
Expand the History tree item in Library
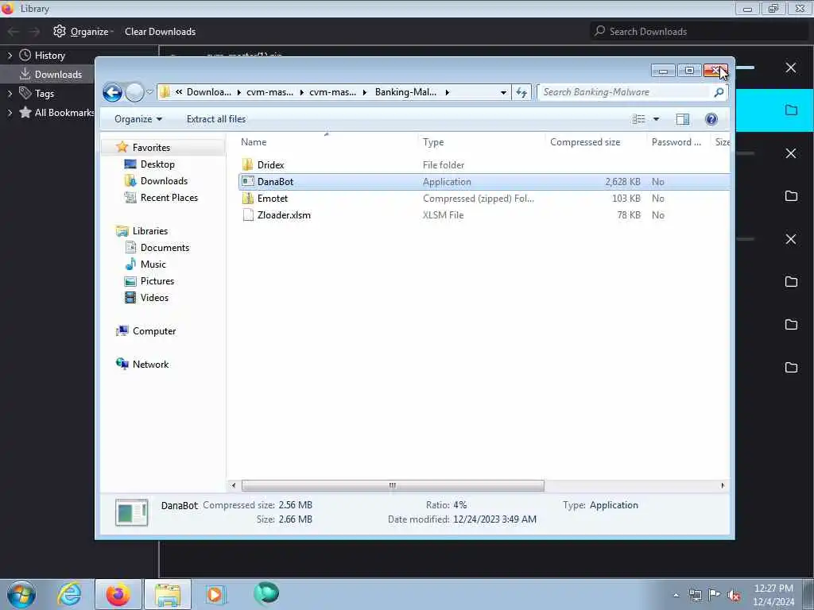[10, 56]
